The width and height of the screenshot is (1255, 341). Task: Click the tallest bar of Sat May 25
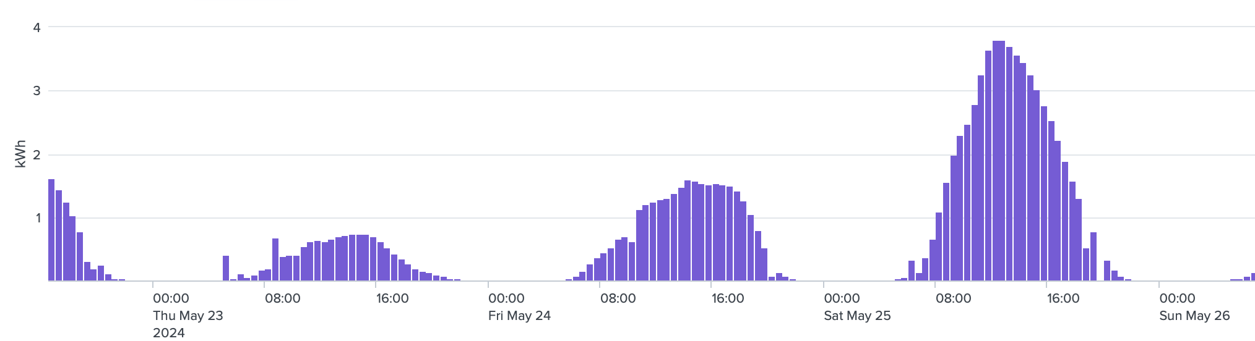(998, 161)
